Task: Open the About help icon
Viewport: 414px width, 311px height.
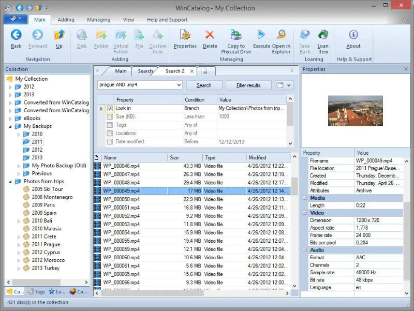Action: click(x=353, y=36)
